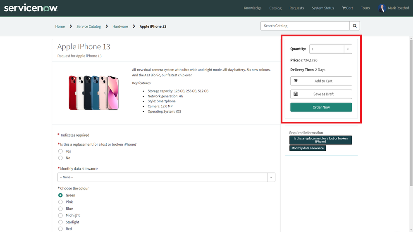
Task: Choose the Midnight colour option
Action: 61,215
